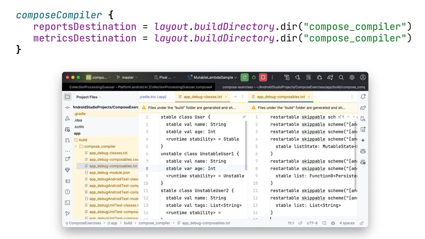Open the Notifications bell icon
This screenshot has height=239, width=425.
(363, 97)
